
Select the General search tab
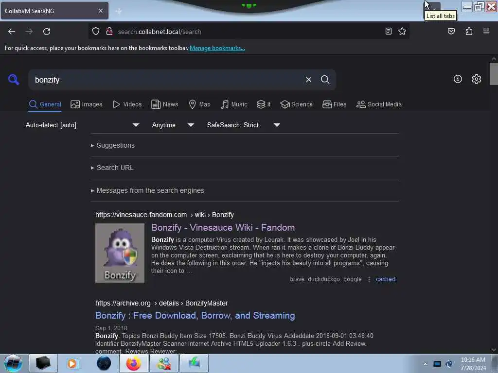(x=45, y=104)
